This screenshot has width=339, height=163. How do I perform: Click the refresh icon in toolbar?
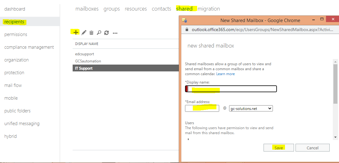pos(106,33)
